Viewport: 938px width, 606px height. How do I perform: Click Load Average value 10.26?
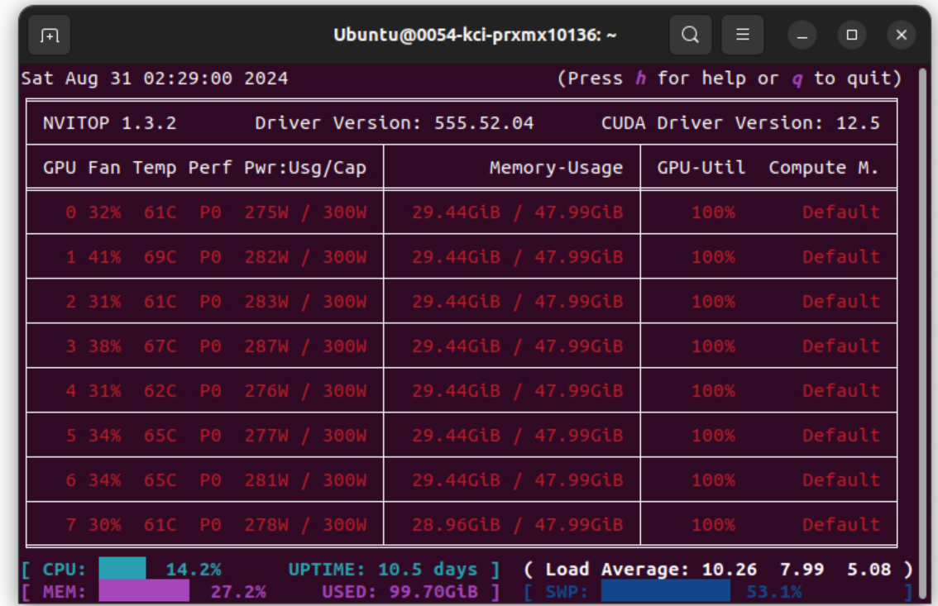tap(730, 570)
